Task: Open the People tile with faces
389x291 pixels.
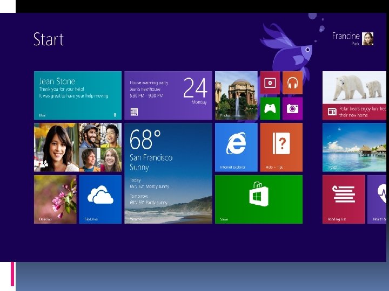Action: [x=78, y=147]
